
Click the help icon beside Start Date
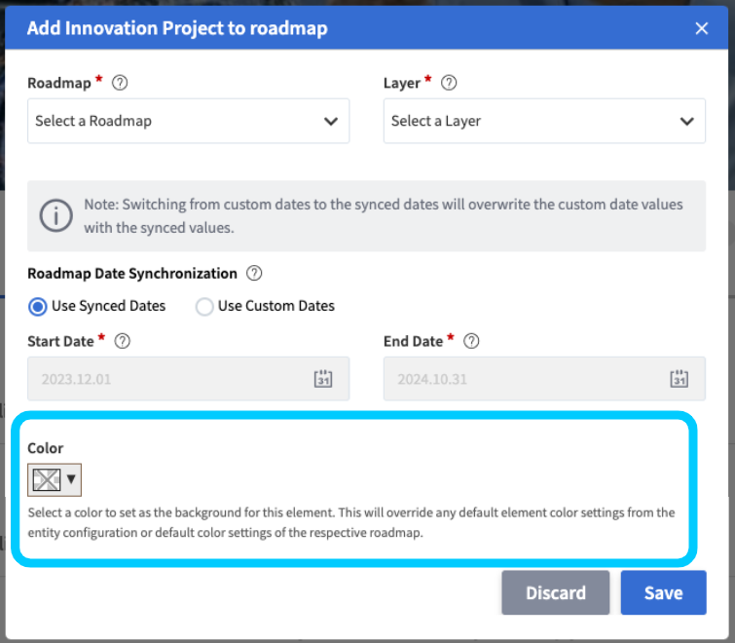coord(123,341)
